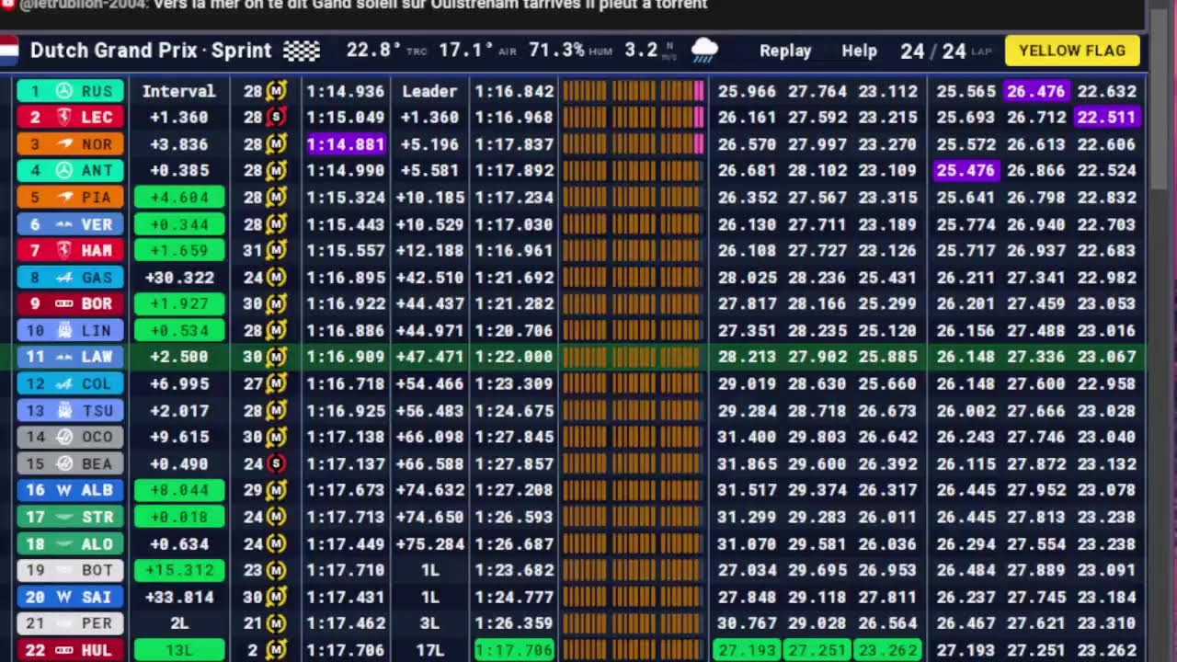Viewport: 1177px width, 662px height.
Task: Click the soft tyre icon in LEC row
Action: (276, 117)
